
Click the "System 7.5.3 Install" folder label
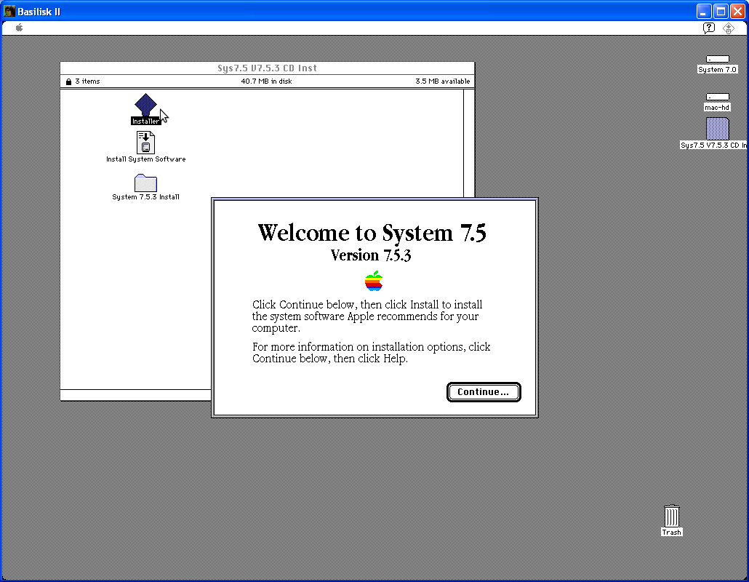click(x=145, y=197)
